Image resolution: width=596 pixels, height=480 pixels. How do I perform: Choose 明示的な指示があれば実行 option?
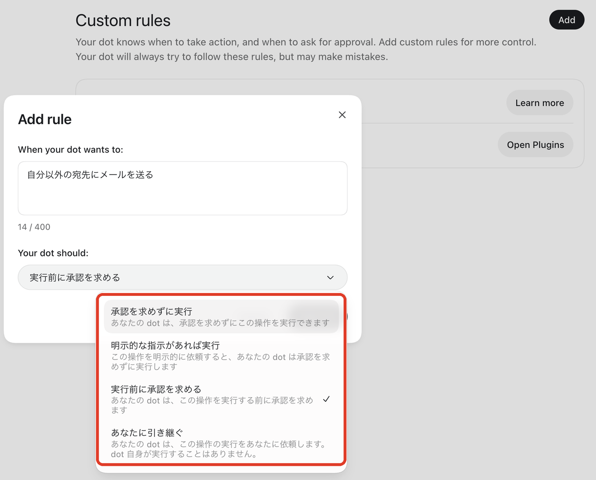click(221, 355)
